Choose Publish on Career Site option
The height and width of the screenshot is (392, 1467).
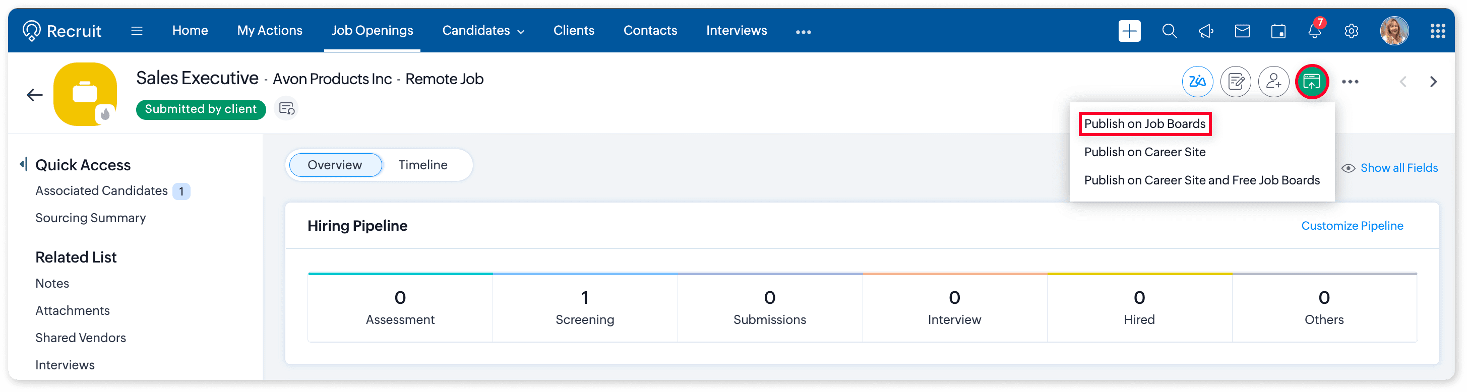(x=1145, y=152)
